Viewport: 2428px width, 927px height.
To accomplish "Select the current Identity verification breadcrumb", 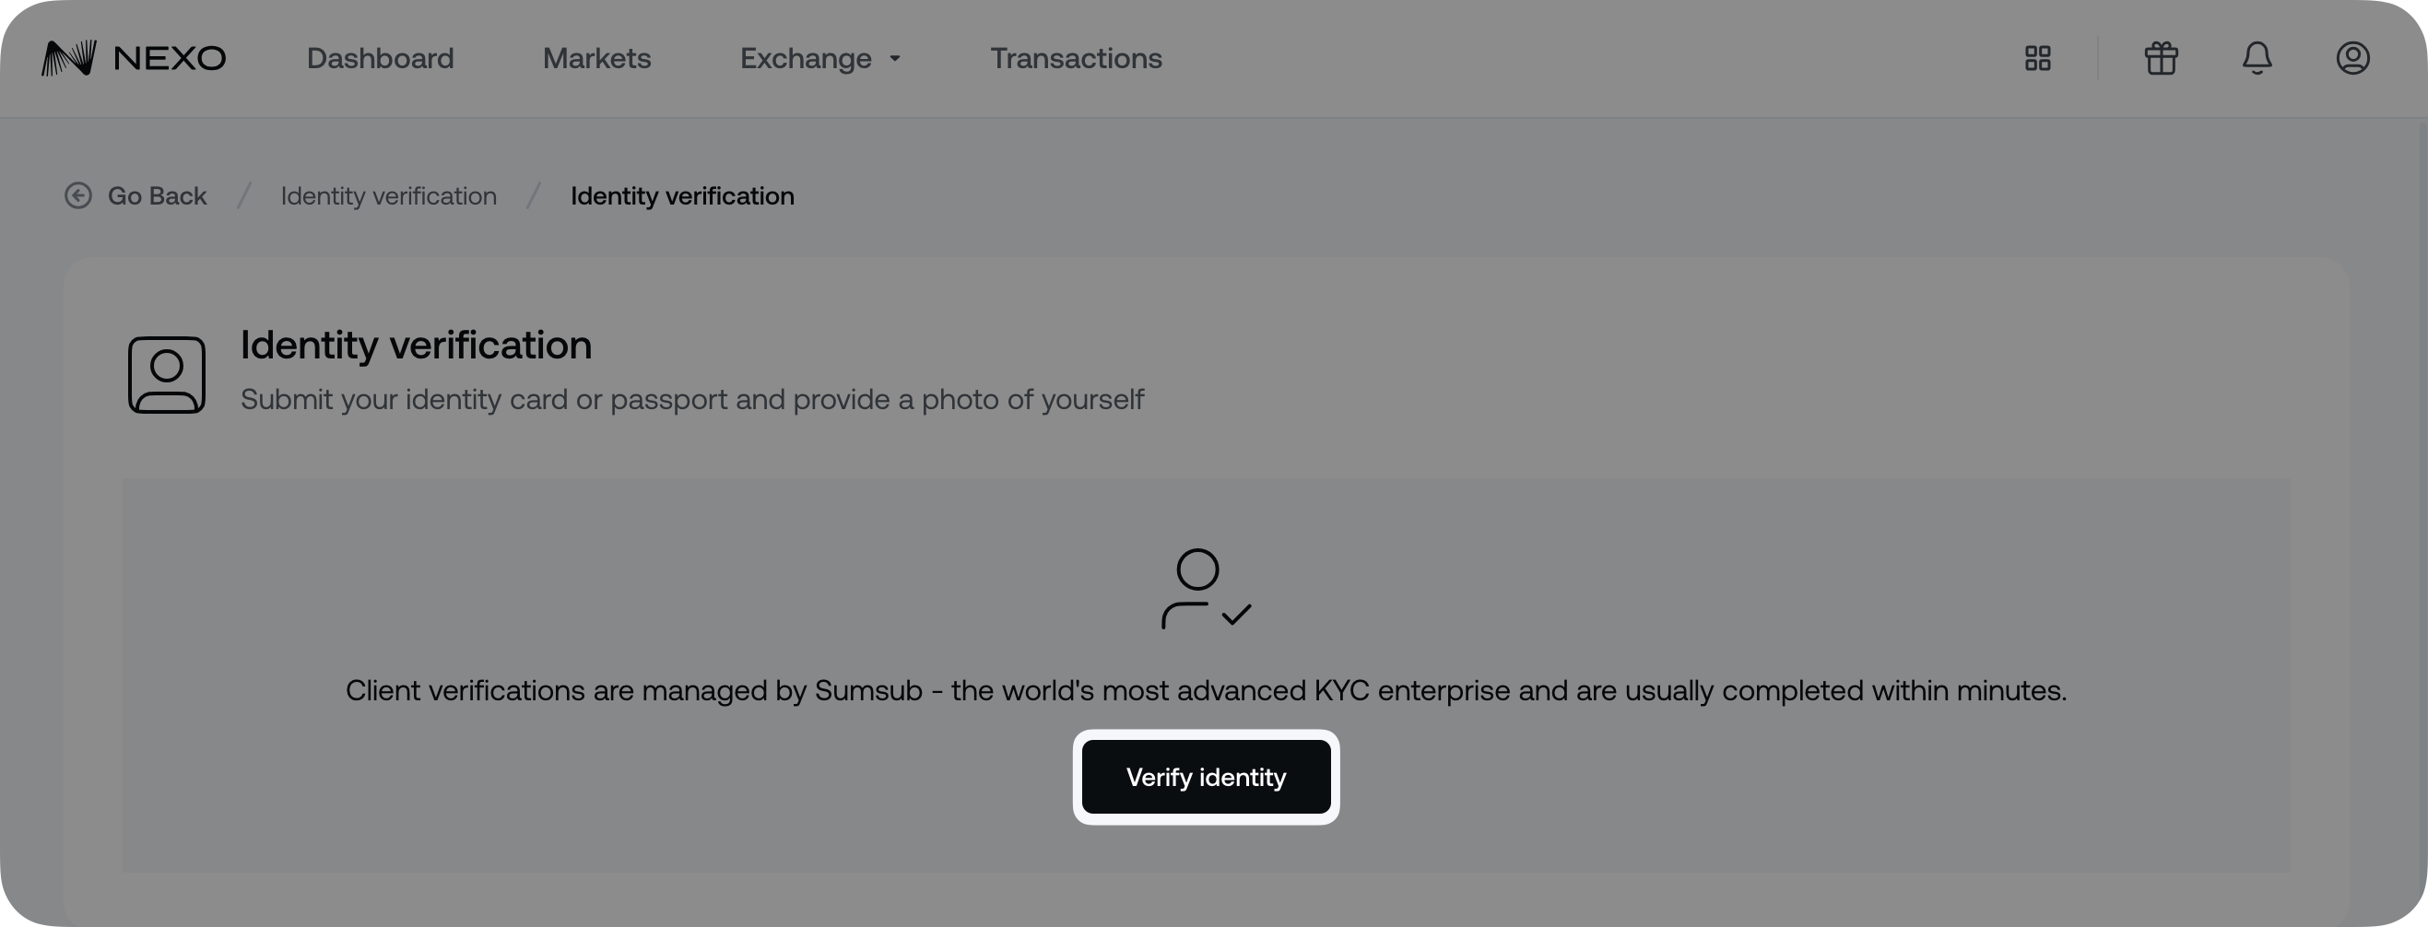I will pos(681,195).
